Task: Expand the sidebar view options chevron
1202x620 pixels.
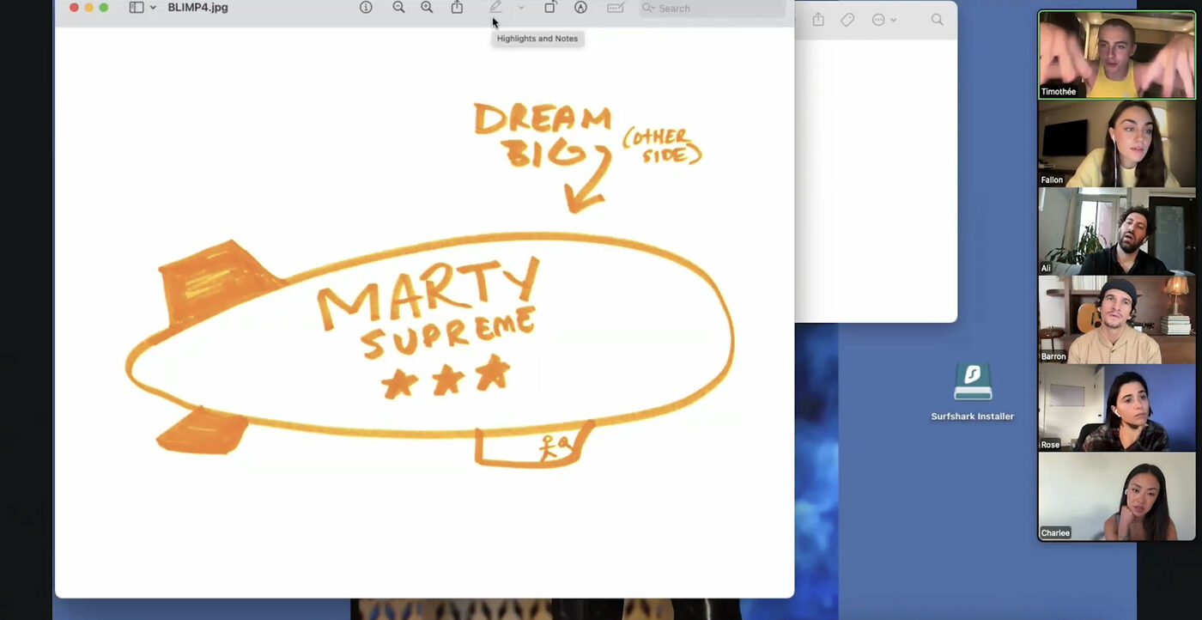Action: tap(154, 8)
